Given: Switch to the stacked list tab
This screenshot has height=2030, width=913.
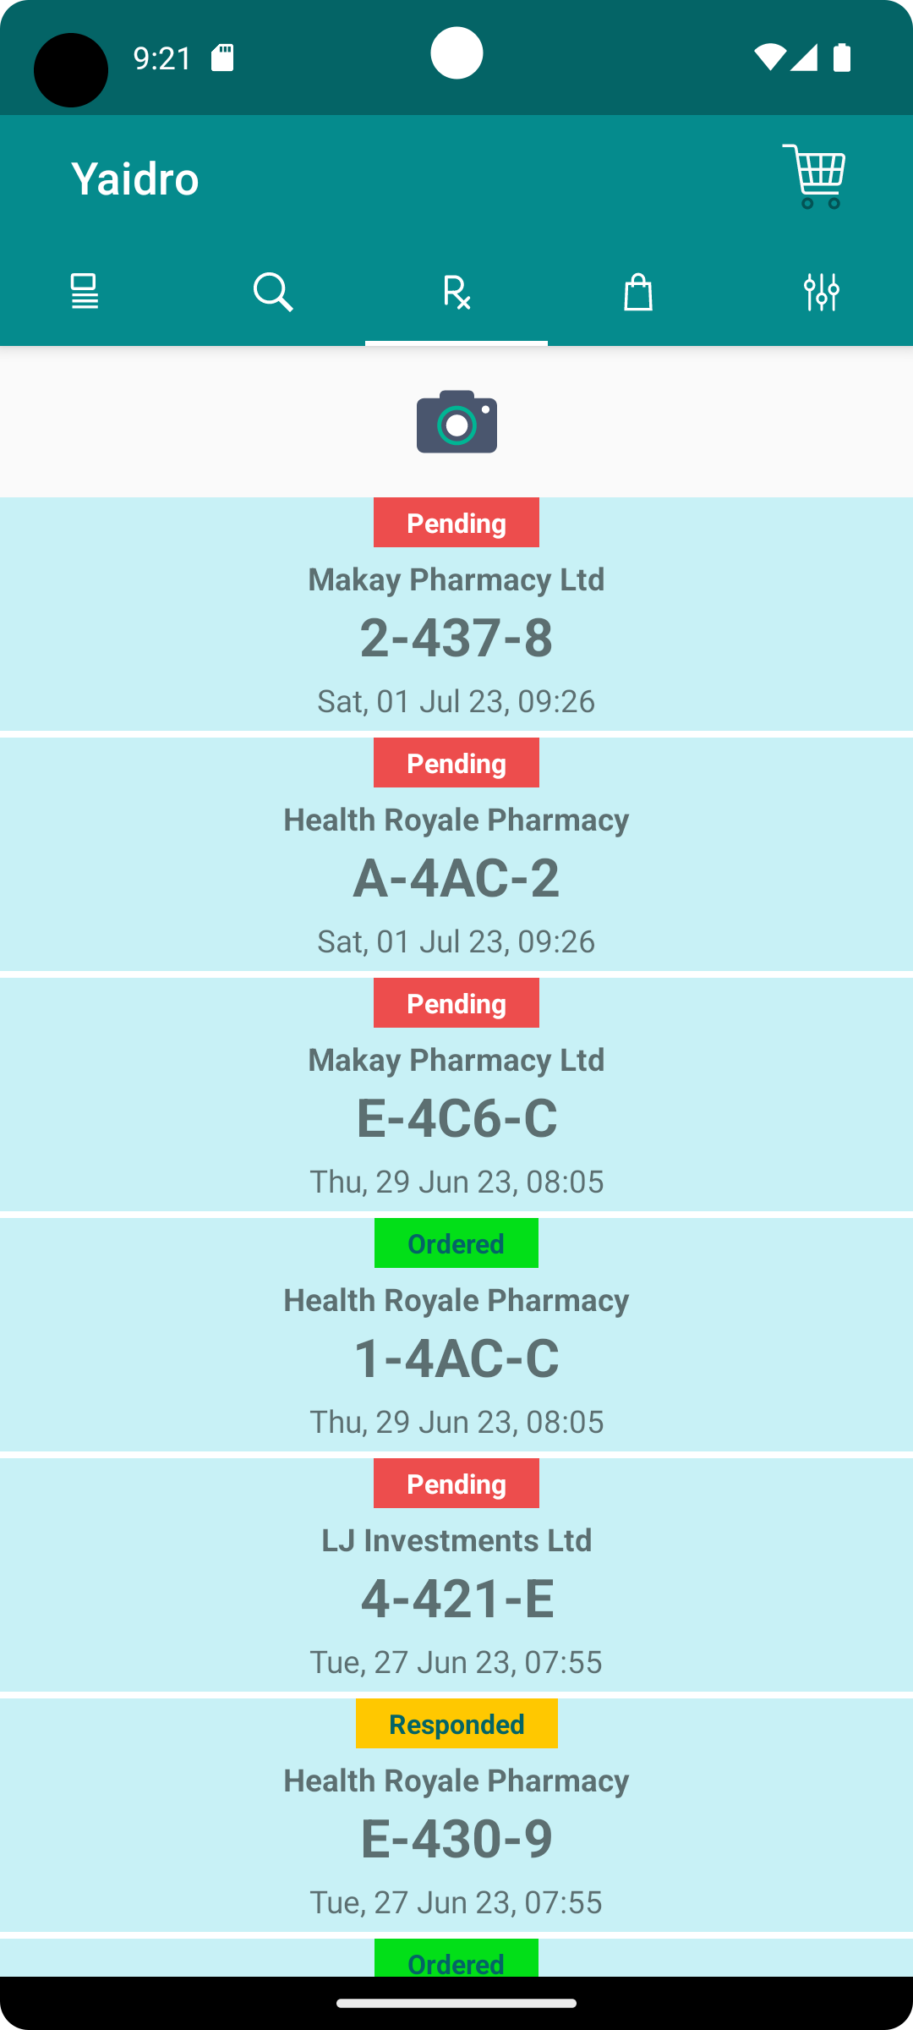Looking at the screenshot, I should [85, 292].
